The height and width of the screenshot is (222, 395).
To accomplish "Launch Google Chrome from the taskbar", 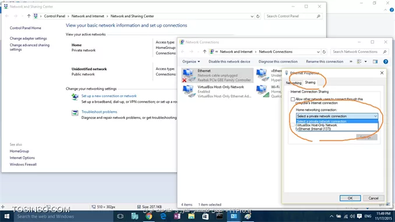I will (149, 216).
